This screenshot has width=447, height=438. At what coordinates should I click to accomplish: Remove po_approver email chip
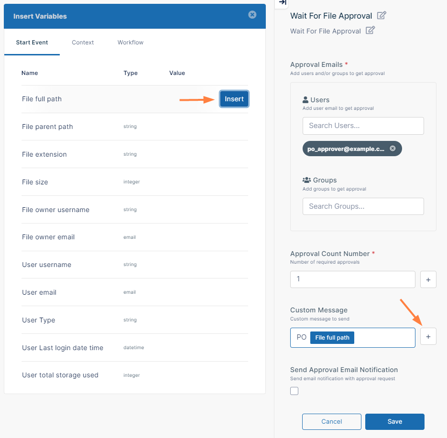click(x=392, y=149)
